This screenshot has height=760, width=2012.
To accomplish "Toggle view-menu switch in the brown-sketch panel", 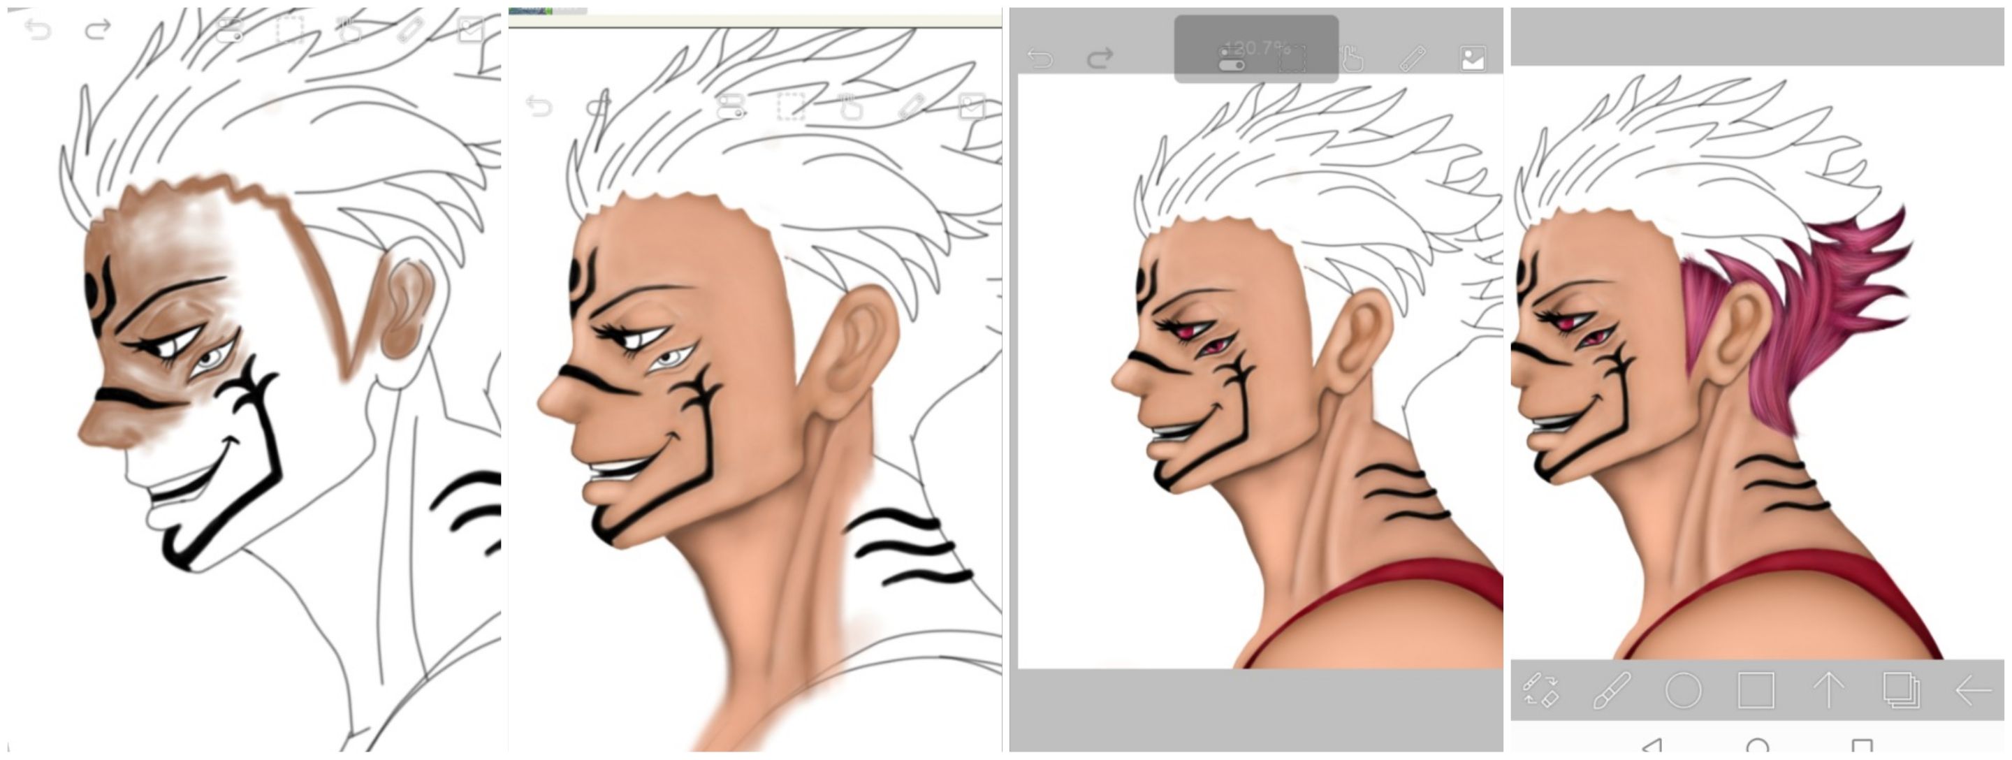I will coord(229,29).
